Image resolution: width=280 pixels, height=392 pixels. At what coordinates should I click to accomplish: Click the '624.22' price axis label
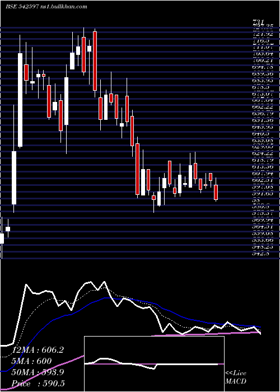263,153
